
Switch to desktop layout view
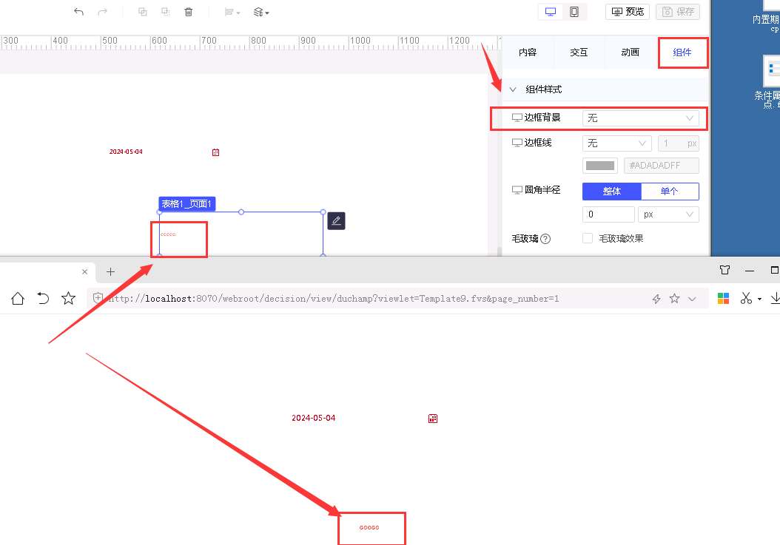pos(551,12)
